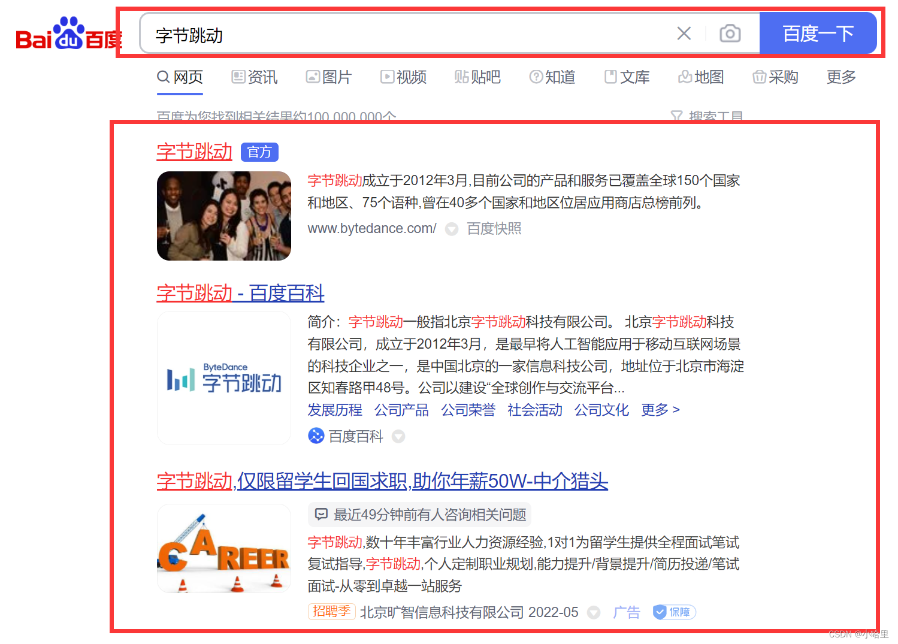Visit www.bytedance.com/ URL link
The image size is (898, 644).
click(x=372, y=229)
